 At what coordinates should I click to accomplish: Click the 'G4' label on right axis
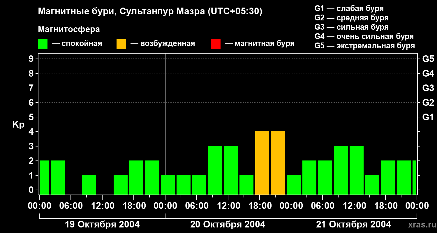click(x=428, y=73)
